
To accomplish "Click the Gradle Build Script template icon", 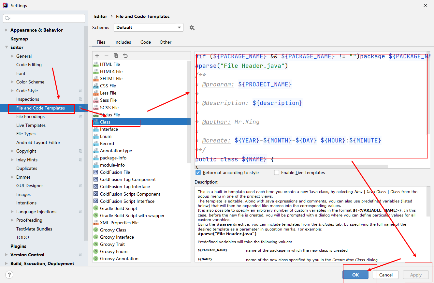I will 96,208.
